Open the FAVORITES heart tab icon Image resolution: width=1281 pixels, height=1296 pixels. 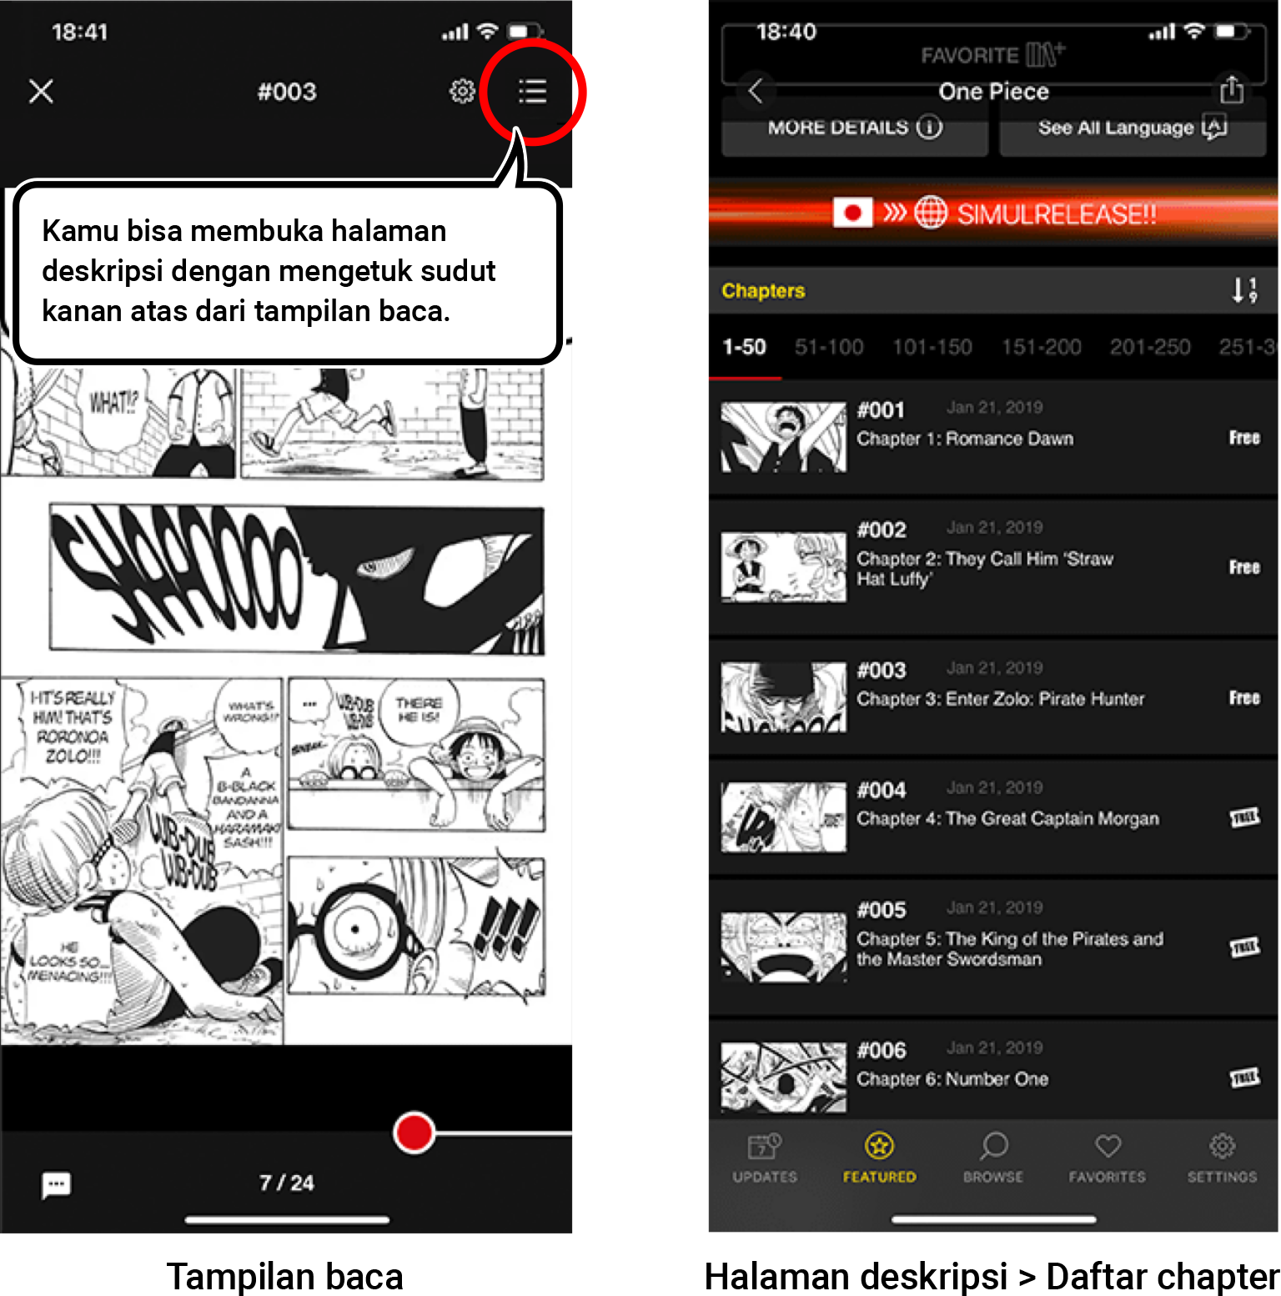click(x=1108, y=1146)
